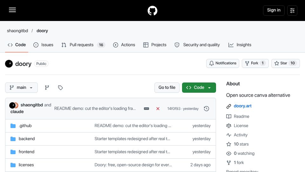
Task: Click the backend folder icon
Action: pos(13,139)
